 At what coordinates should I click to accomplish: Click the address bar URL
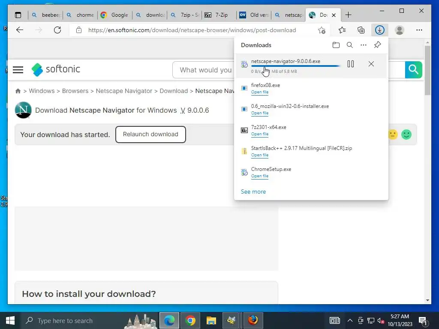click(x=192, y=30)
